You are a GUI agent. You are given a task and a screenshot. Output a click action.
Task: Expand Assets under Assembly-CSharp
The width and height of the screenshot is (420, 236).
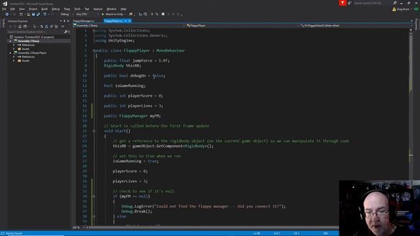pyautogui.click(x=14, y=49)
